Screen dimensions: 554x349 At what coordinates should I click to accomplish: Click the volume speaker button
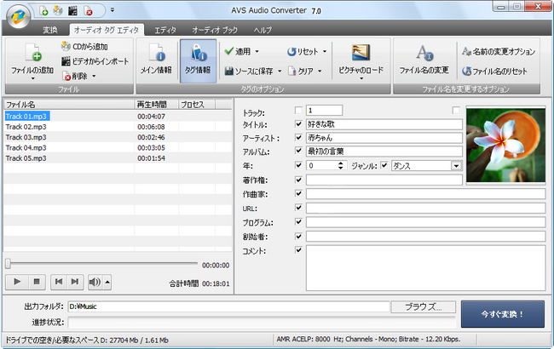95,282
